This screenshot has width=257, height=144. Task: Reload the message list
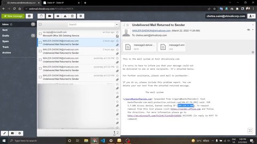[41, 16]
